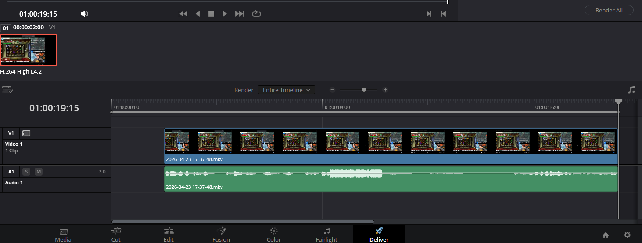Switch to the Fusion page
Screen dimensions: 642x243
(221, 234)
